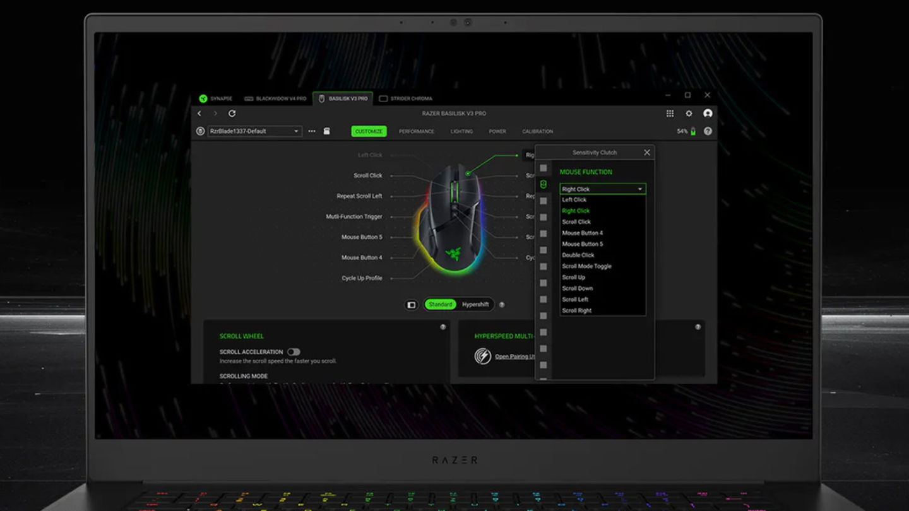
Task: Switch to Hypershift mode
Action: [x=475, y=305]
